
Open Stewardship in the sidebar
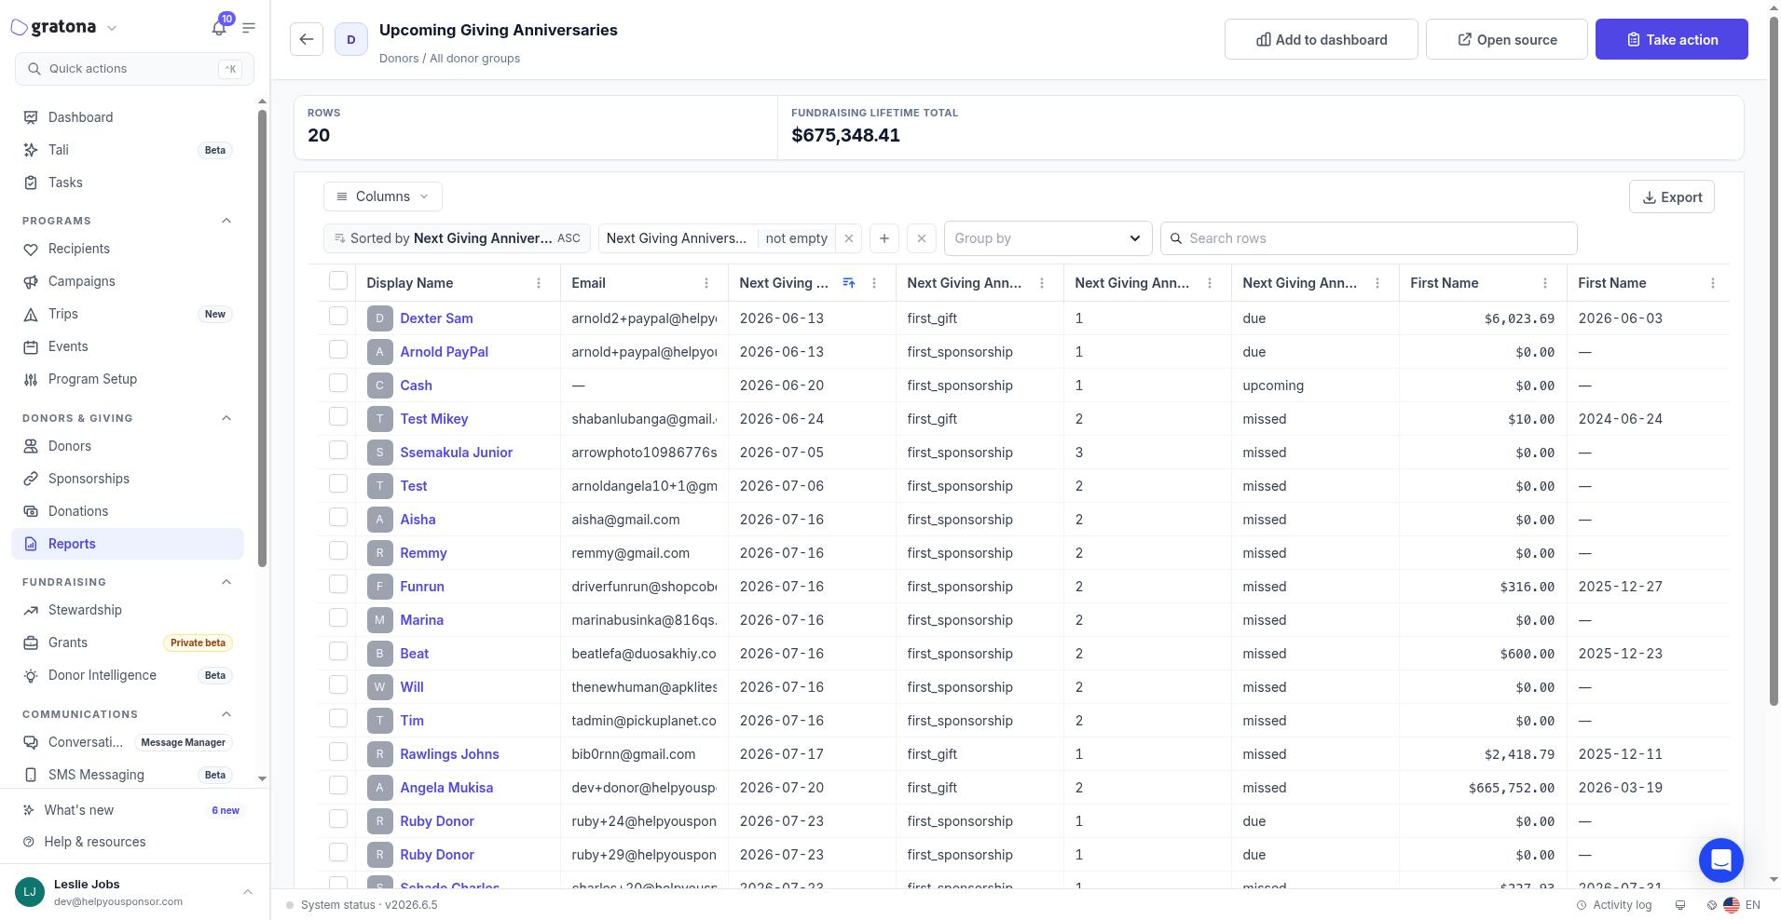(128, 610)
